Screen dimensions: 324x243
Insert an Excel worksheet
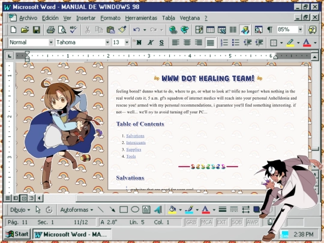[x=222, y=30]
